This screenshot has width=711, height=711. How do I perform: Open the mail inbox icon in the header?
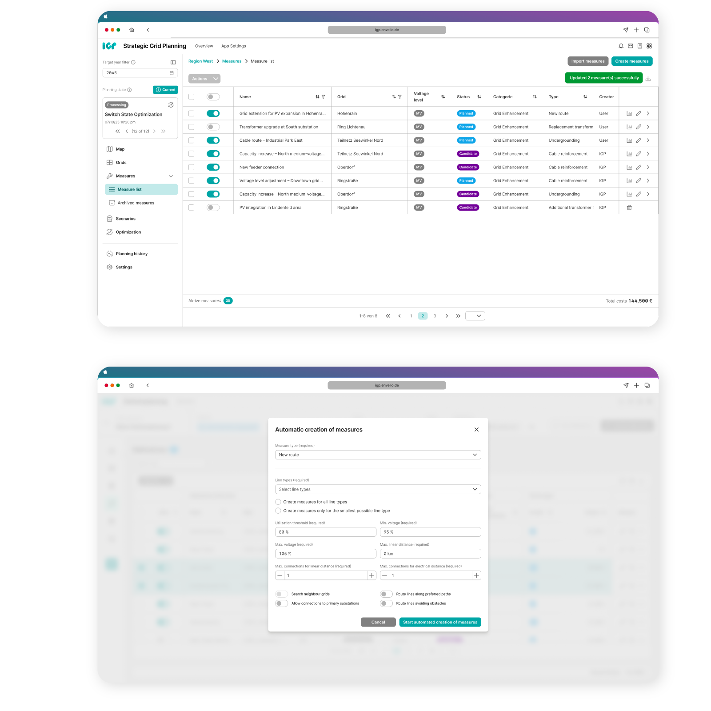pos(631,46)
